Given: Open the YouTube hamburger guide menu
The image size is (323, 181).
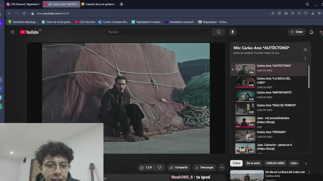Looking at the screenshot, I should [12, 32].
